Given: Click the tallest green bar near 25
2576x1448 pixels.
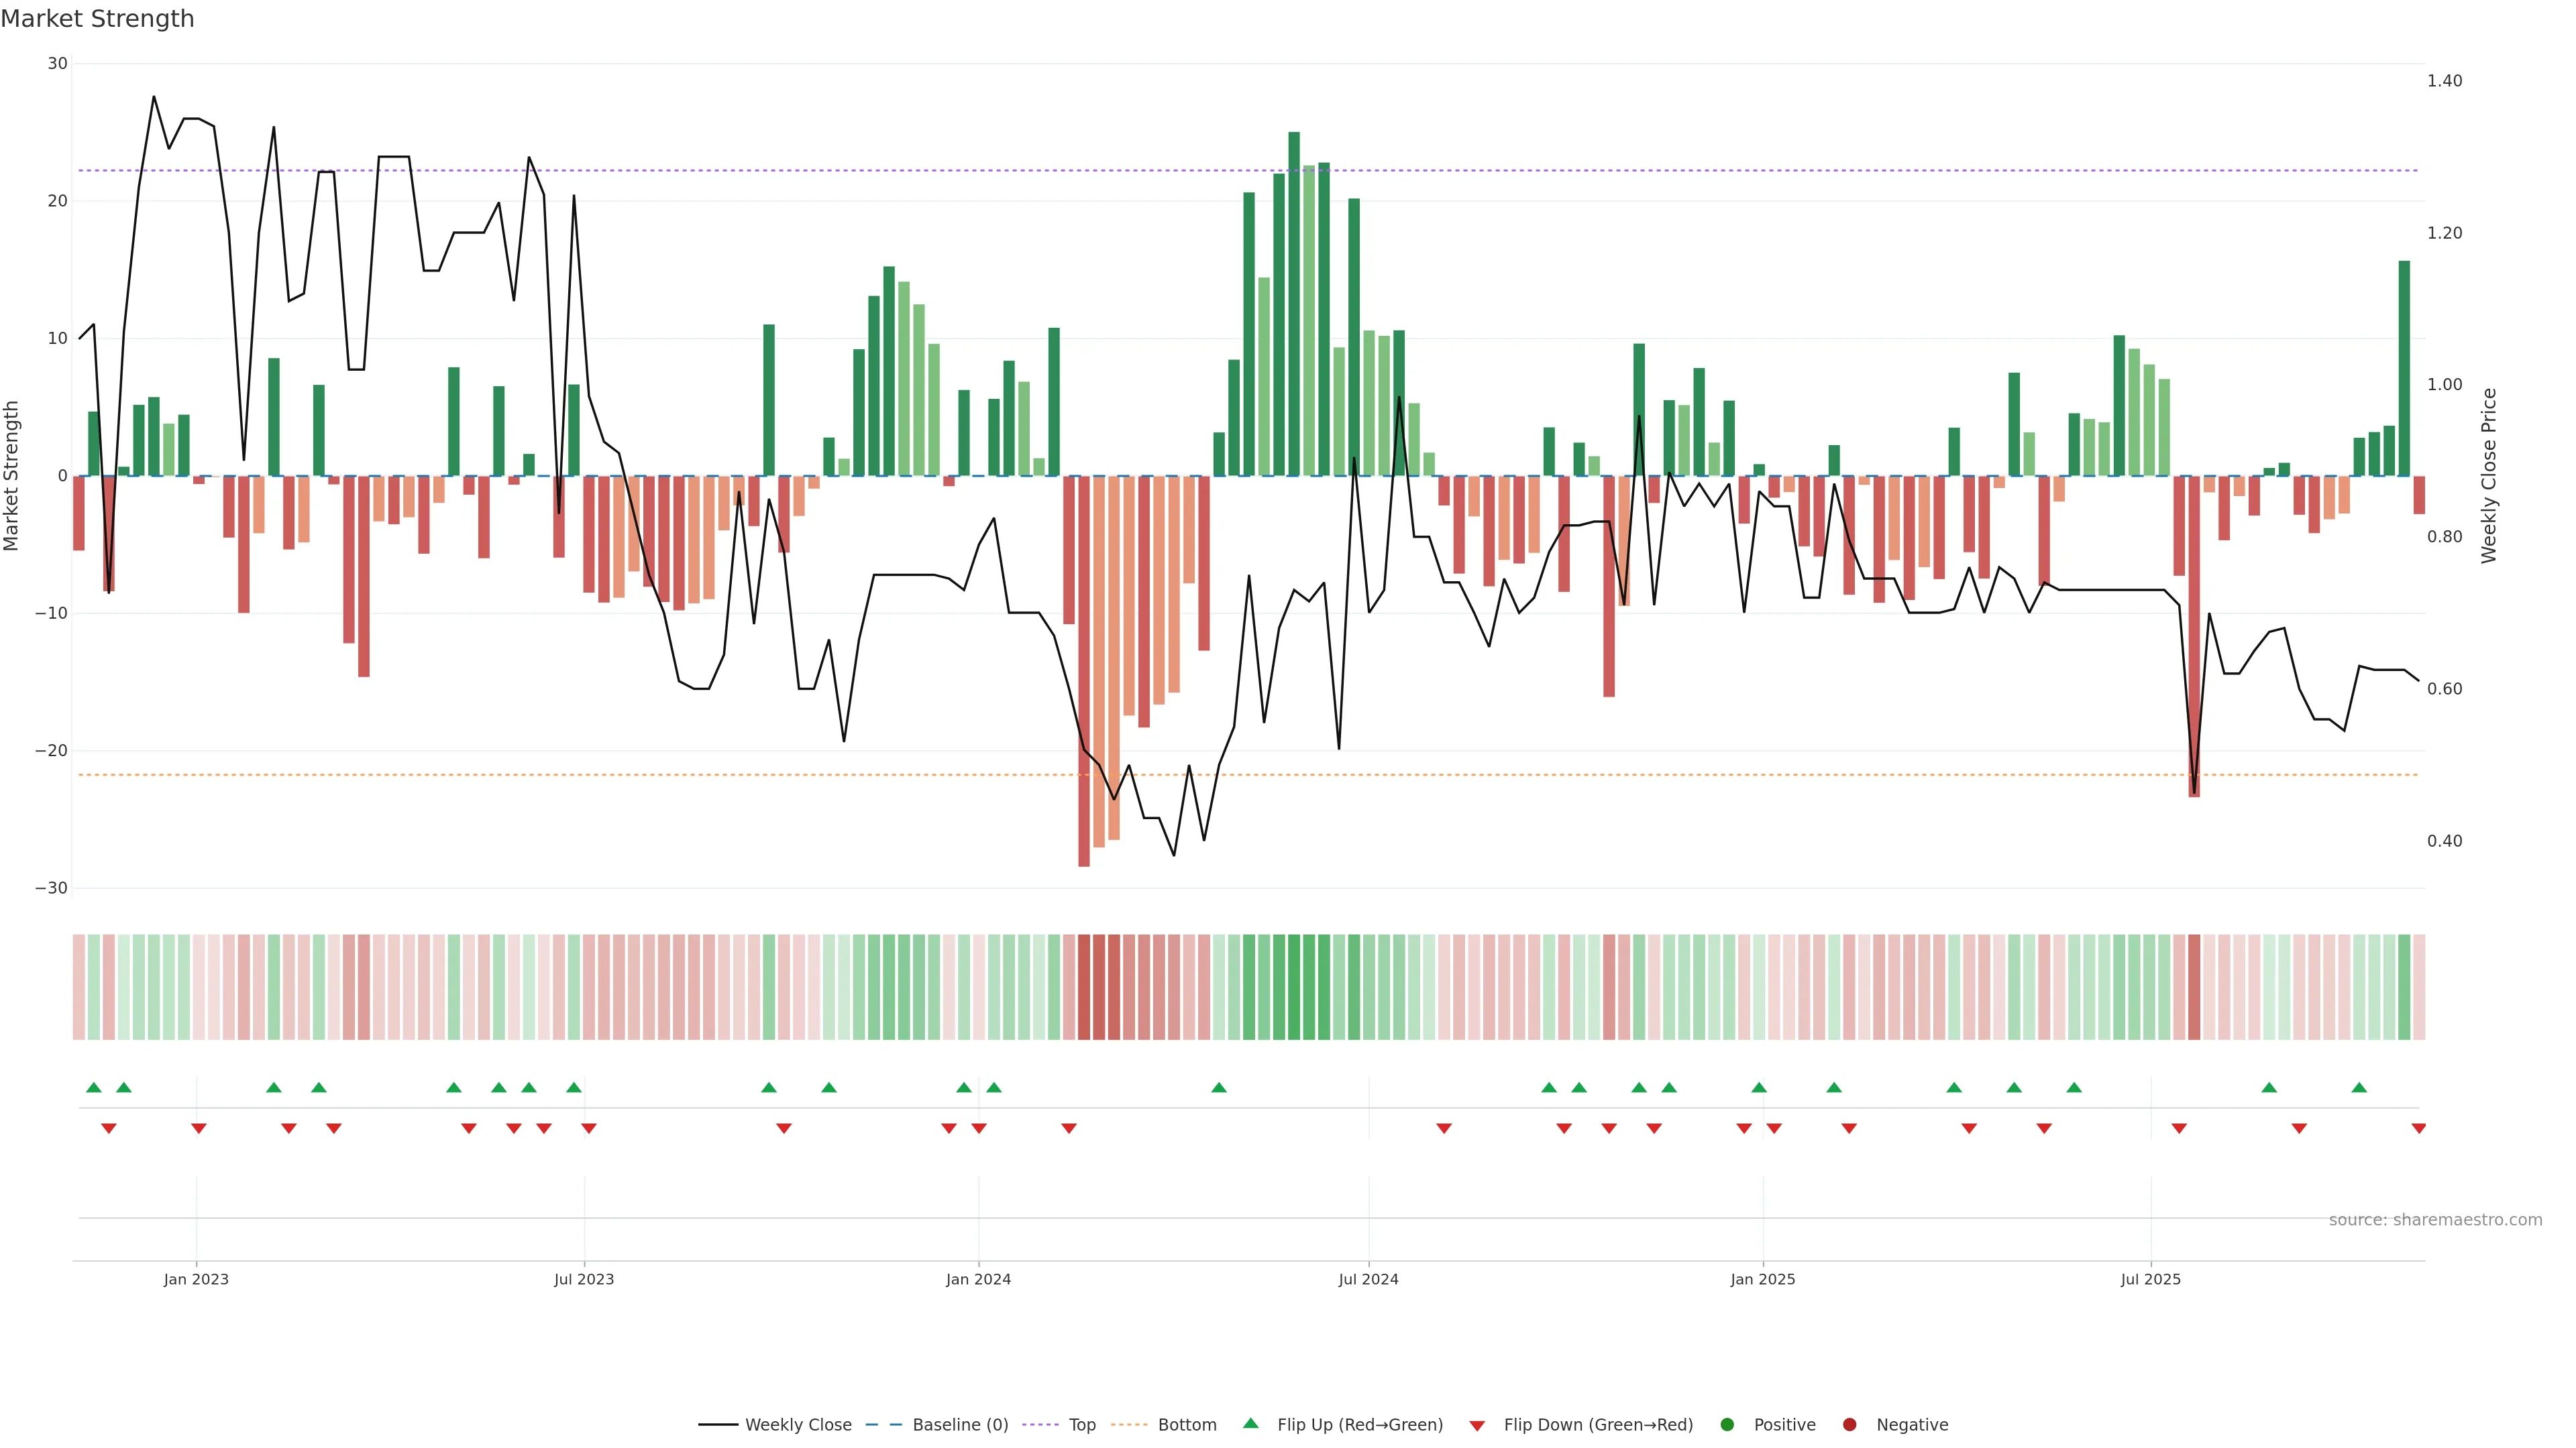Looking at the screenshot, I should [x=1294, y=300].
